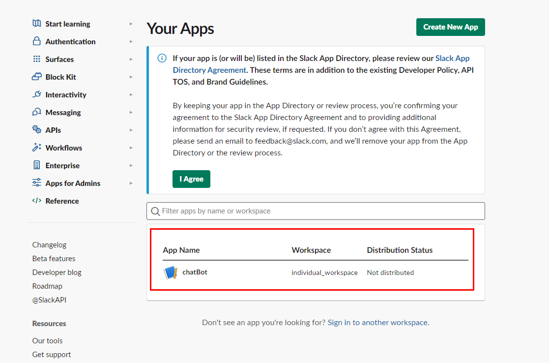549x363 pixels.
Task: Open the Start learning menu item
Action: click(x=67, y=24)
